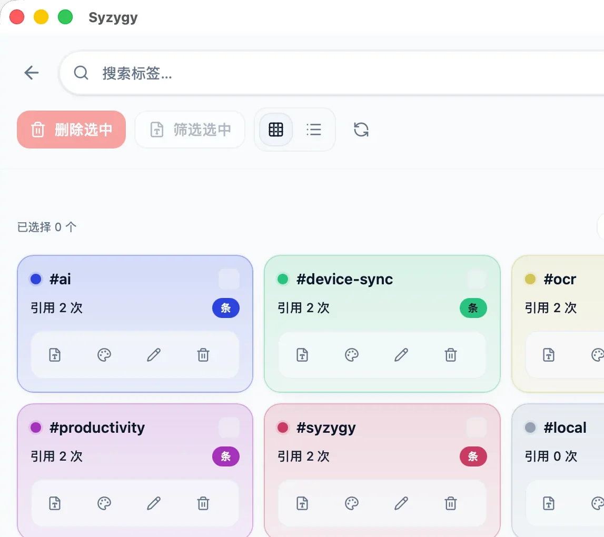Focus the 搜索标签 search field
The image size is (604, 537).
point(332,73)
